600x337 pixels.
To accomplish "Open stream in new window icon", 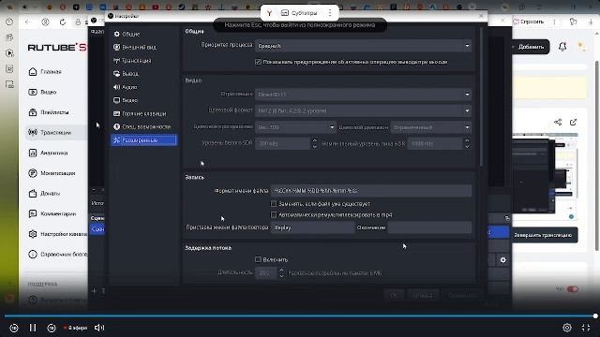I will point(573,123).
